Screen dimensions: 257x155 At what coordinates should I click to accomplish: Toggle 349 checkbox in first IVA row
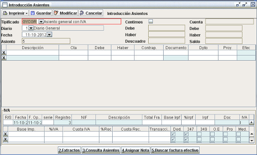(x=199, y=134)
